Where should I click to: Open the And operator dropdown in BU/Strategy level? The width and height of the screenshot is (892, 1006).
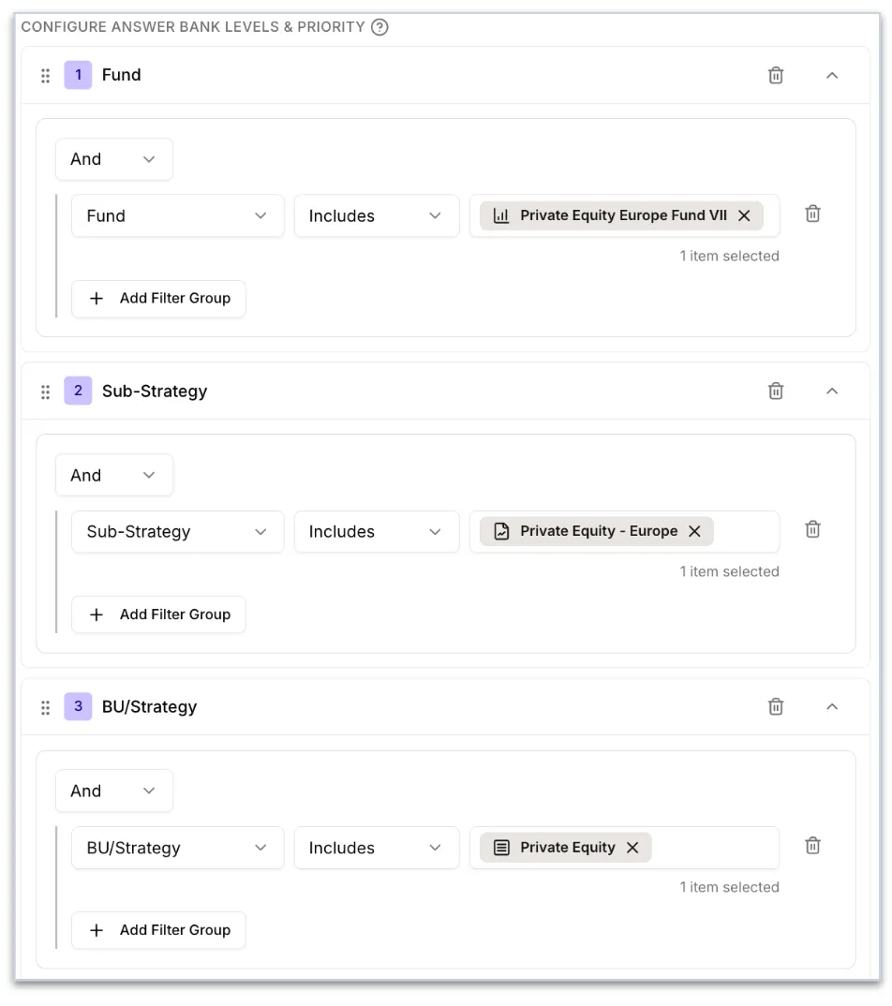point(114,791)
